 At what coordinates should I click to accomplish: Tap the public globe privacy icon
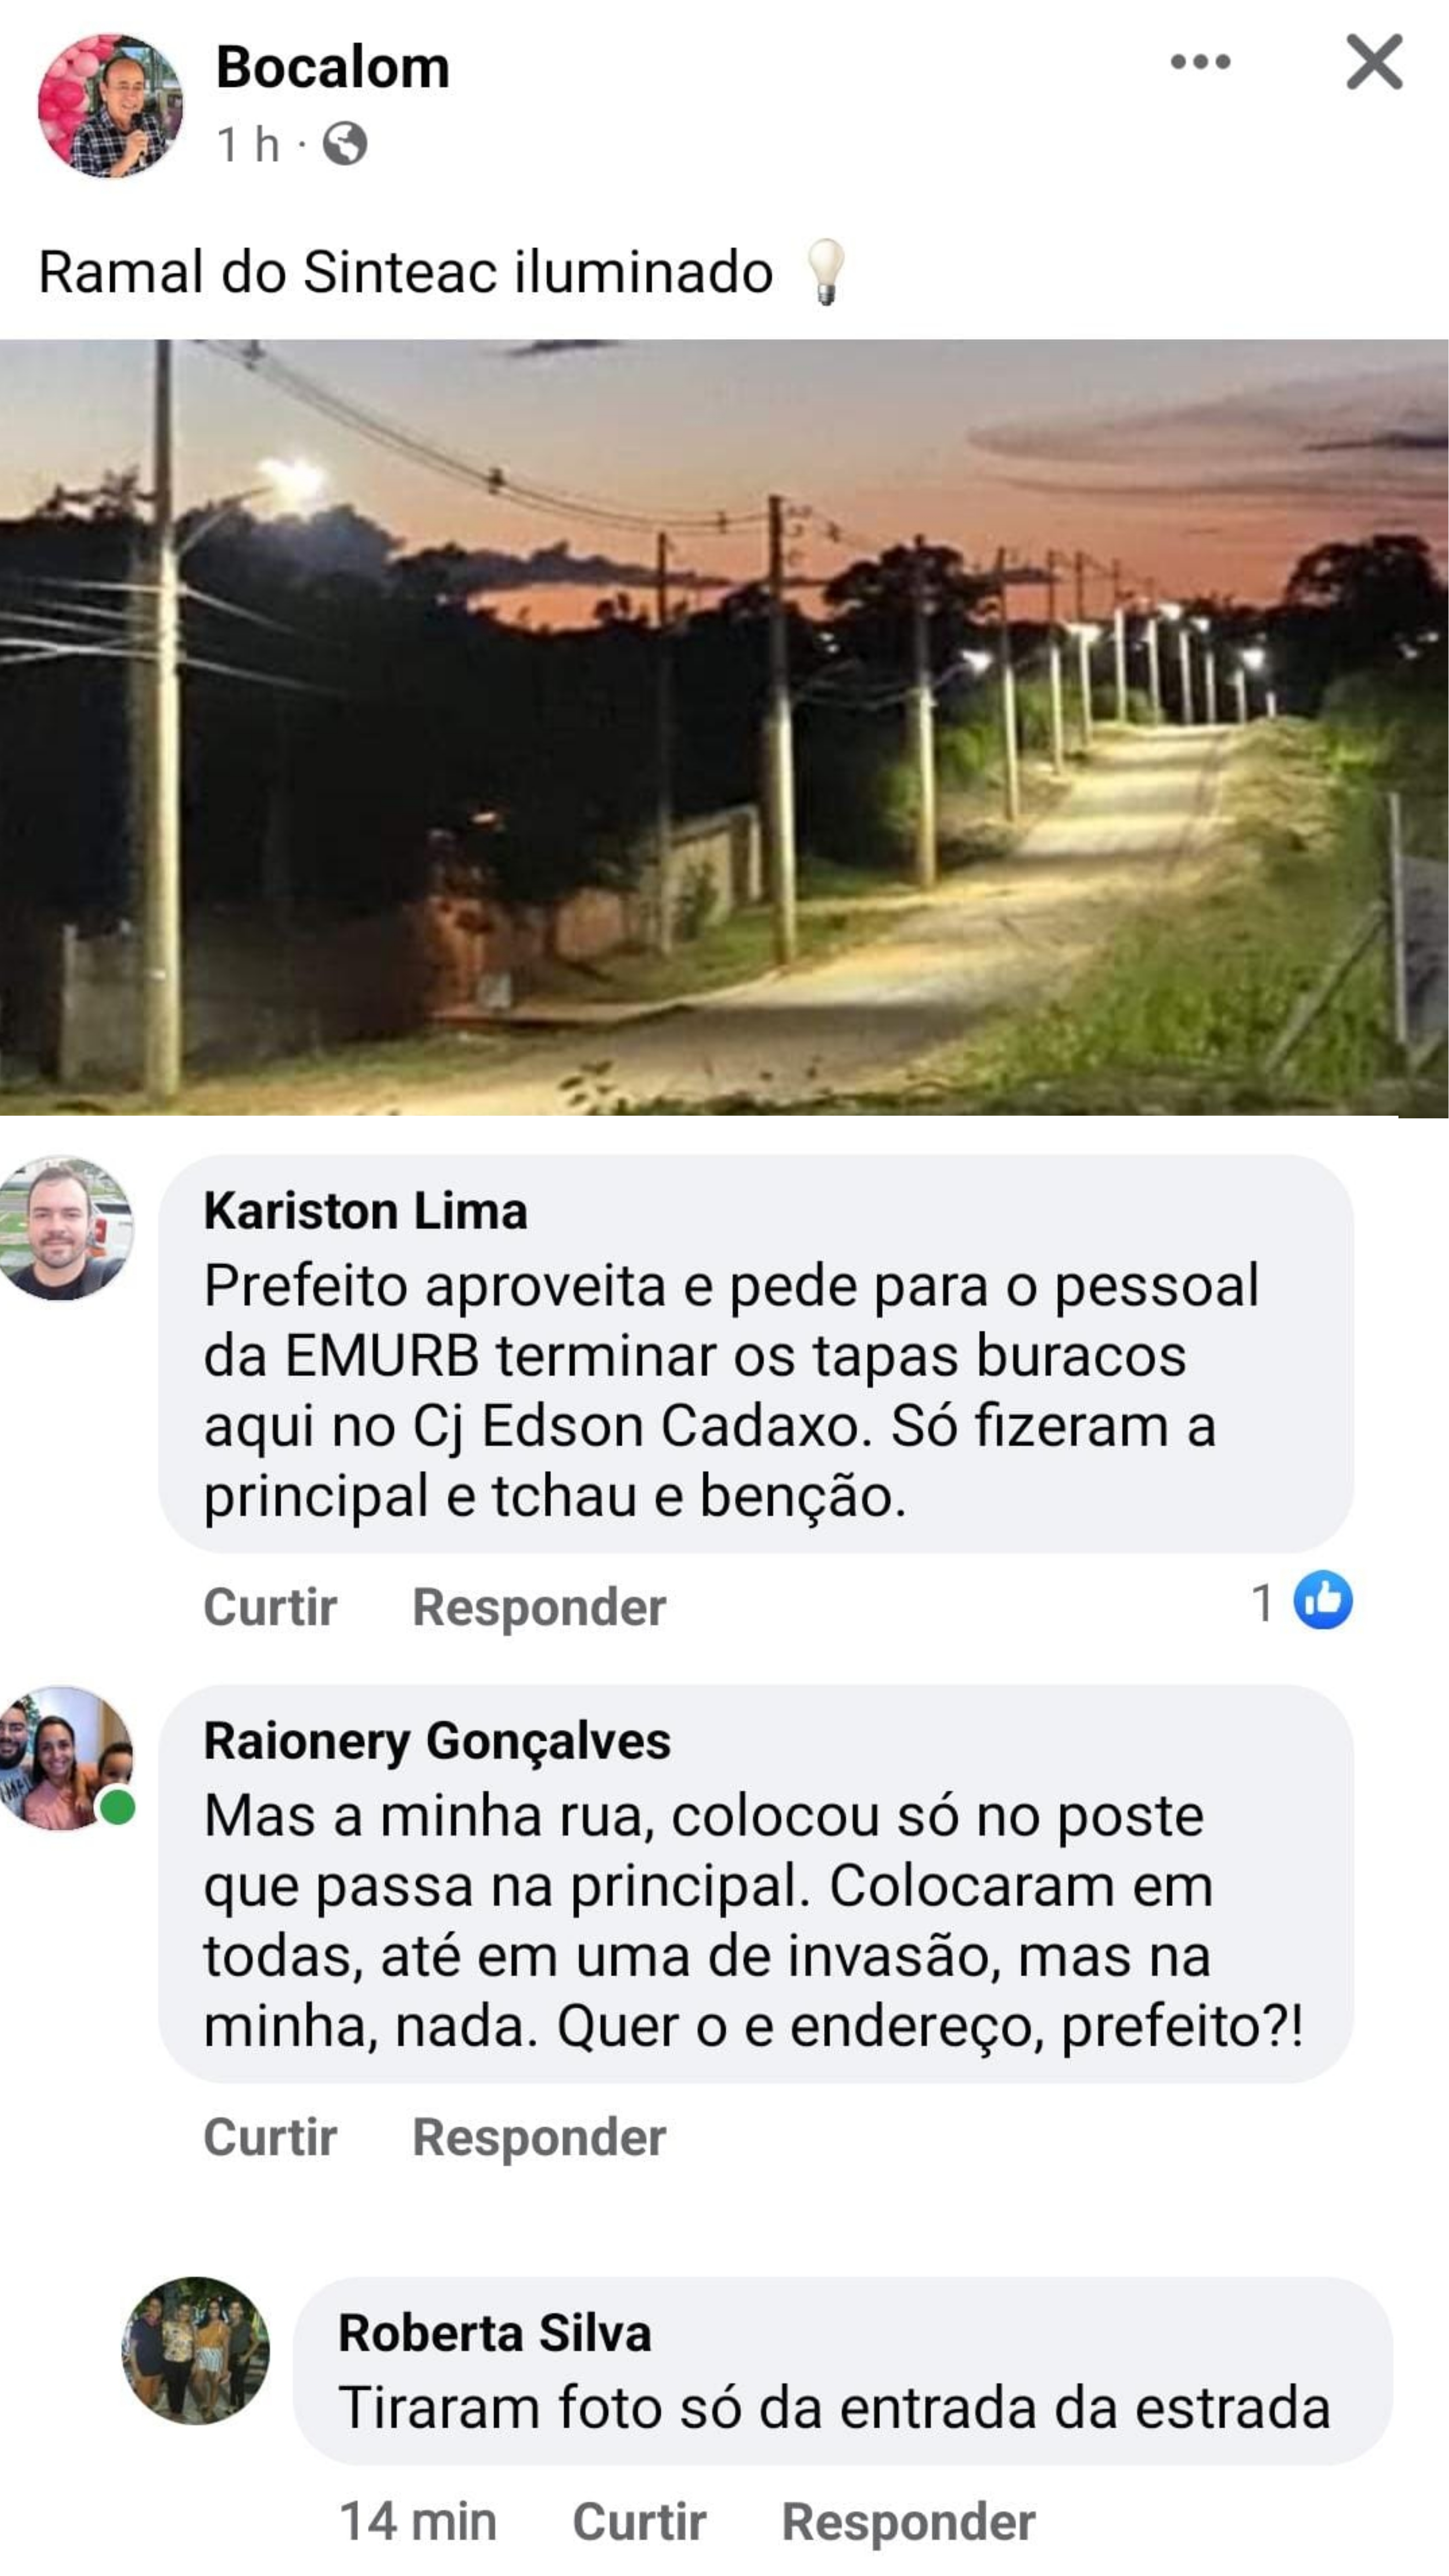(x=345, y=144)
